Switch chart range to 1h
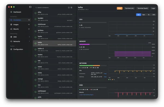164x107 pixels. (x=149, y=15)
